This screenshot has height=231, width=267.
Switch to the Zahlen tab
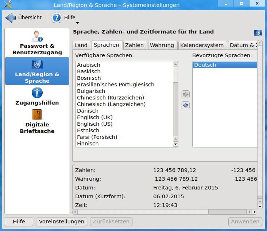tap(135, 45)
